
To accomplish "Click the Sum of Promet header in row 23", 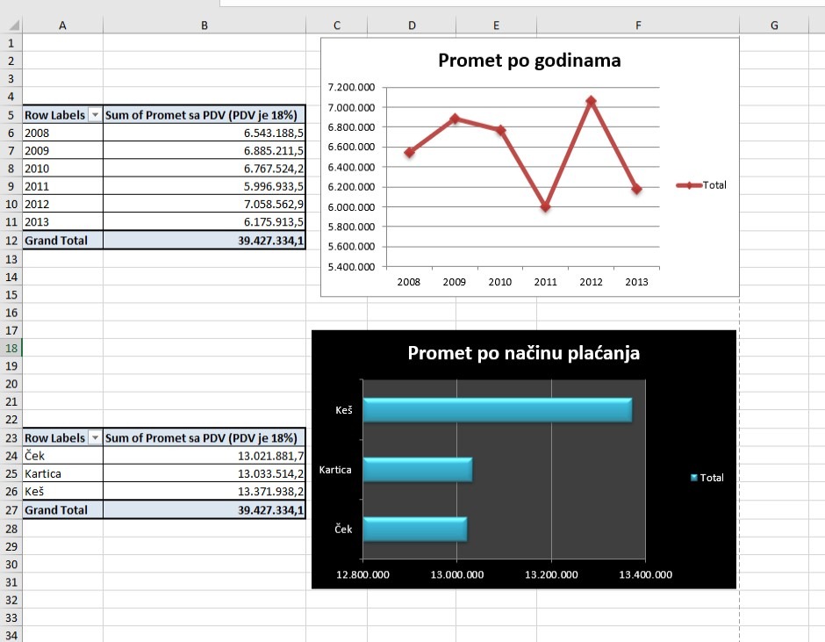I will tap(204, 437).
